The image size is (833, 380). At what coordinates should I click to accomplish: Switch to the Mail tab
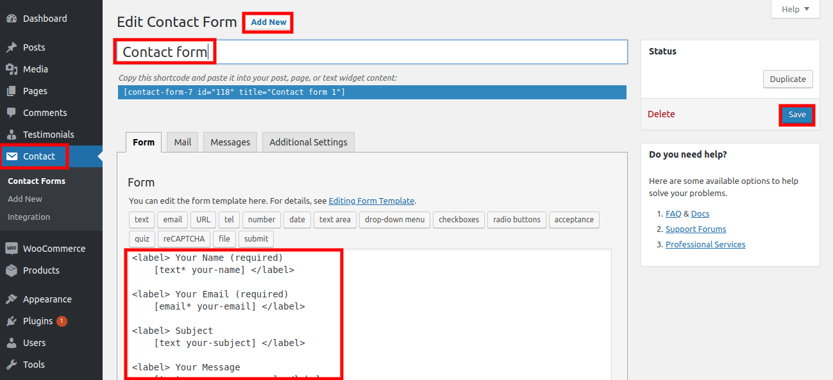[x=183, y=142]
